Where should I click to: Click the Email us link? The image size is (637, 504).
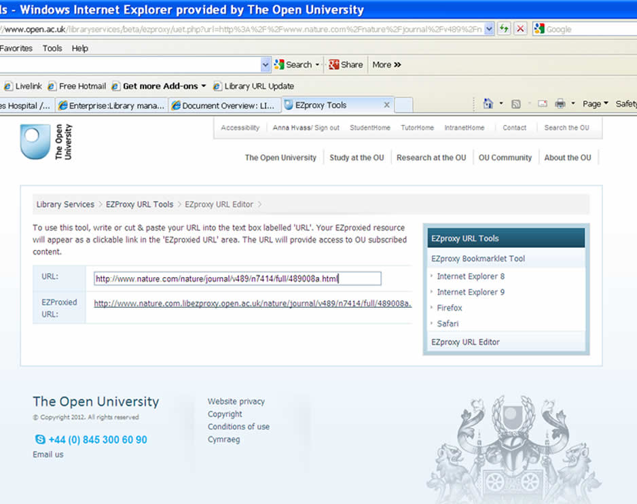[48, 454]
